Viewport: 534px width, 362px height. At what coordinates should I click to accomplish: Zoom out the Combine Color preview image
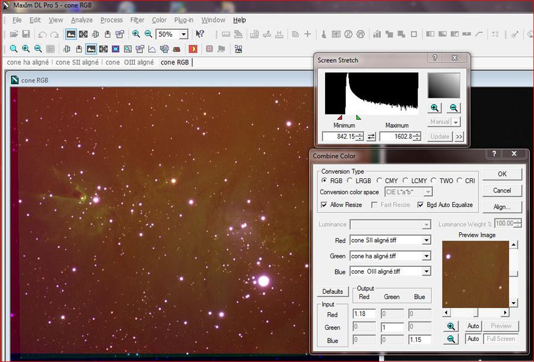(x=452, y=339)
